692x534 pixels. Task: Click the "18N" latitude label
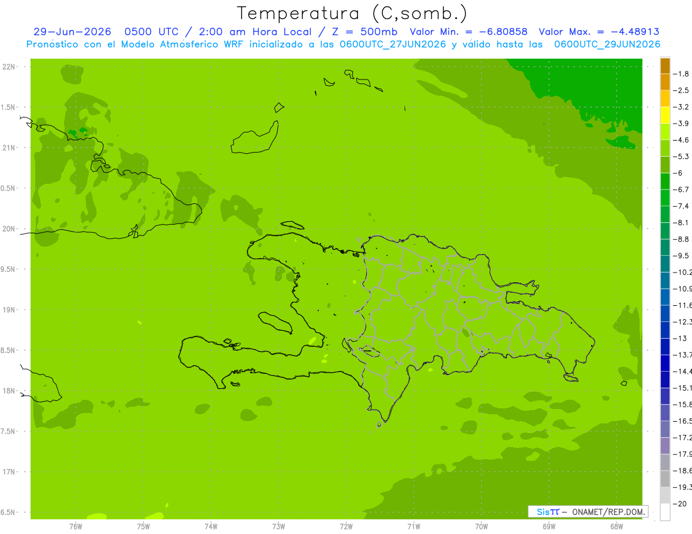7,391
